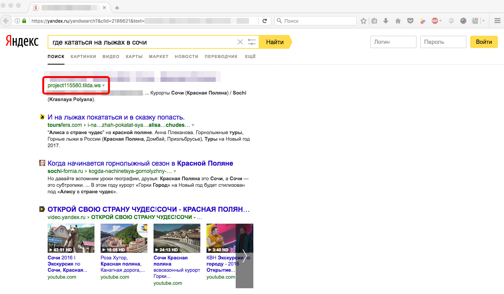Switch to the КАРТИНКИ tab

click(x=83, y=56)
